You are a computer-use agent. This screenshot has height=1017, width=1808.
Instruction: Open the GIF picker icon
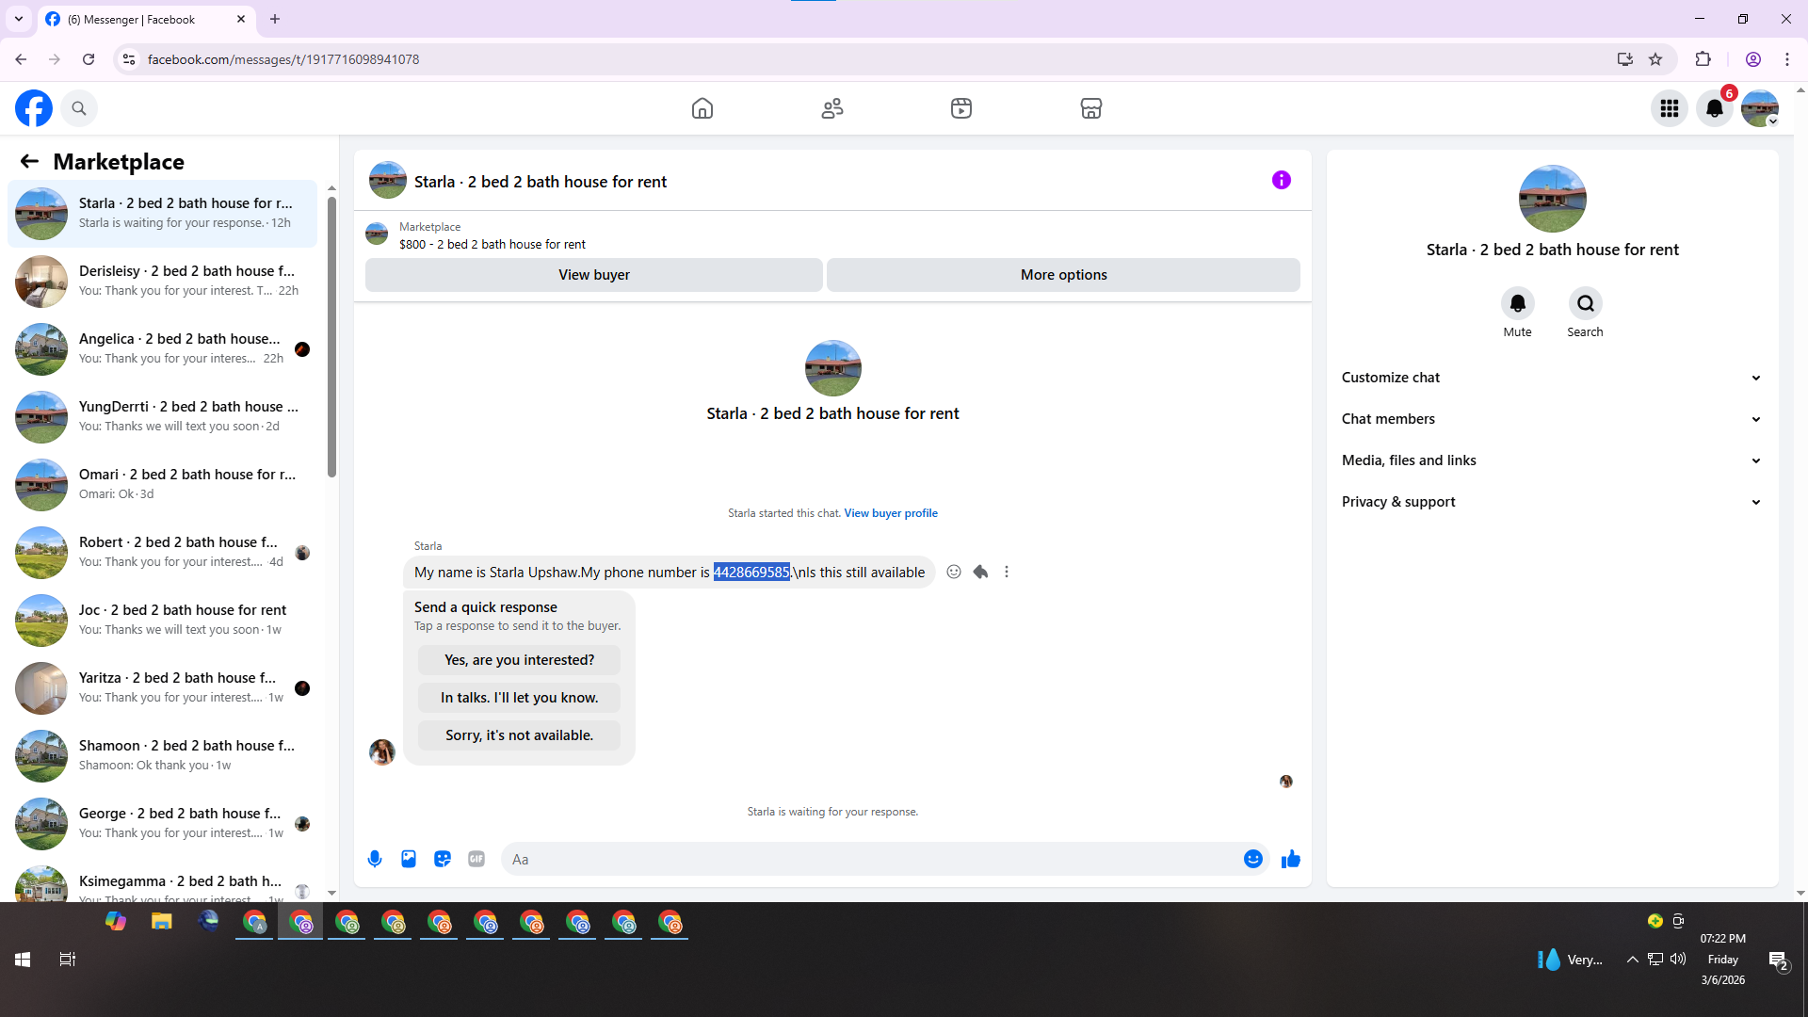pyautogui.click(x=476, y=859)
